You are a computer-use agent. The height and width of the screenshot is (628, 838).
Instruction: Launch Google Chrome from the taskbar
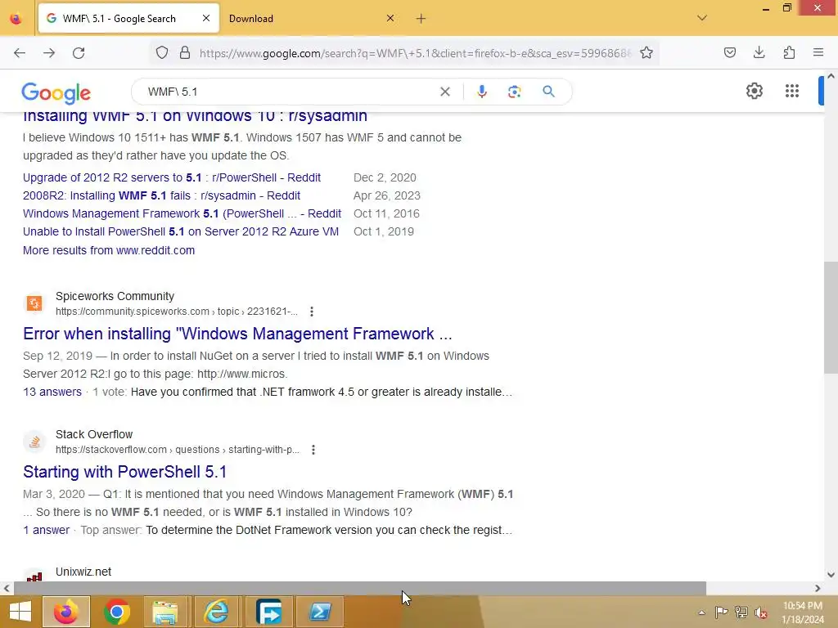pyautogui.click(x=117, y=612)
